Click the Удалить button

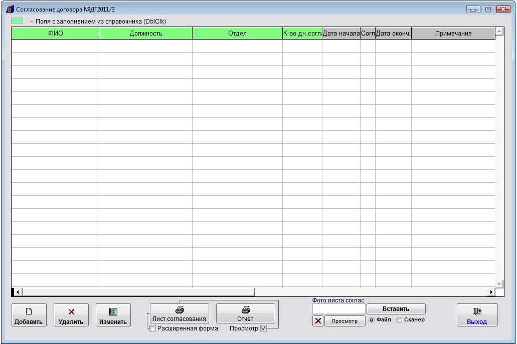71,315
